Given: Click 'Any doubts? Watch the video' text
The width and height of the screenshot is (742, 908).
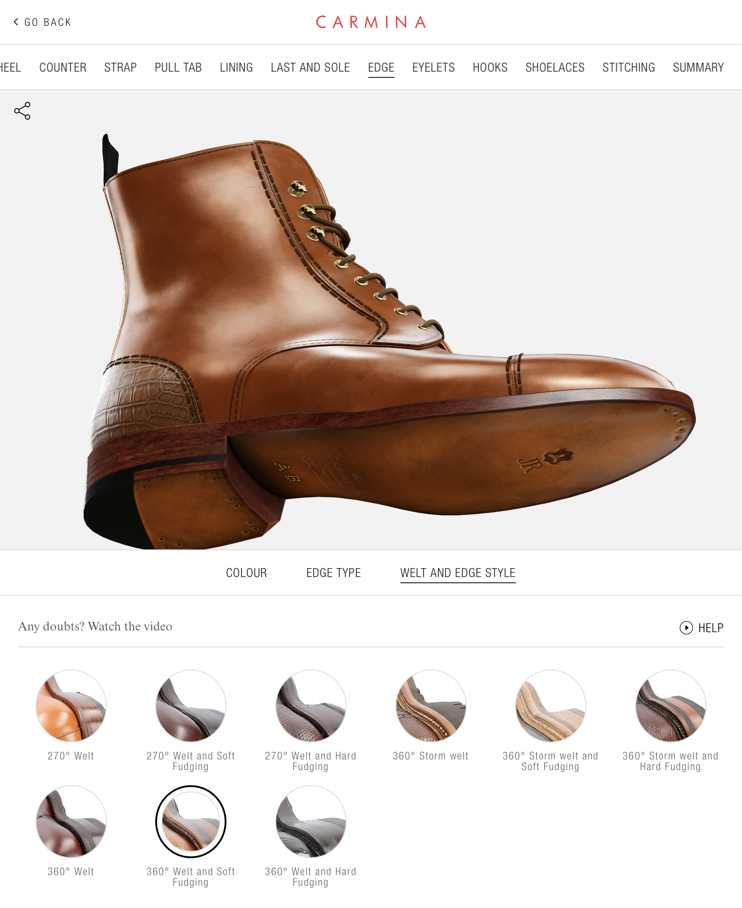Looking at the screenshot, I should click(95, 626).
